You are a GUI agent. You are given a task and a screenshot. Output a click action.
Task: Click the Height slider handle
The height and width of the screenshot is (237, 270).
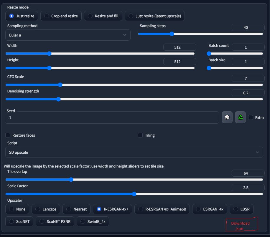(x=49, y=68)
